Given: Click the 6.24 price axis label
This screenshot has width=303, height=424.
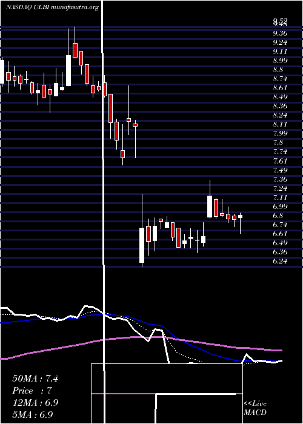Looking at the screenshot, I should click(280, 261).
